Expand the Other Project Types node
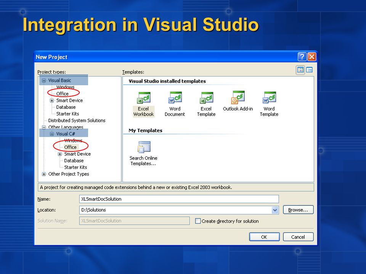366x274 pixels. click(x=43, y=174)
